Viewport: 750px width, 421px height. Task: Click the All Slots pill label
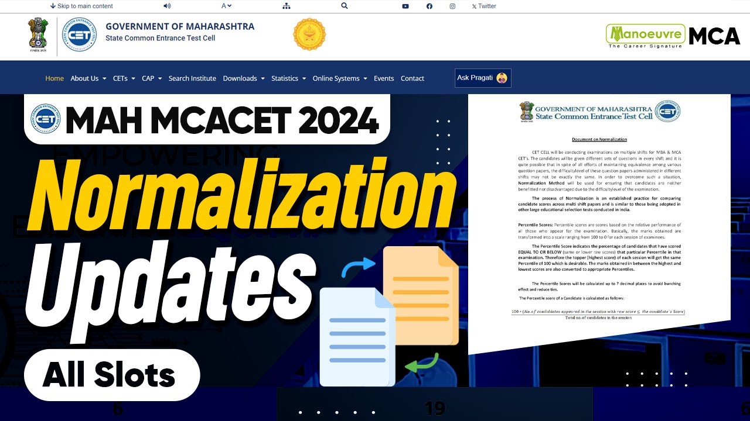click(112, 375)
